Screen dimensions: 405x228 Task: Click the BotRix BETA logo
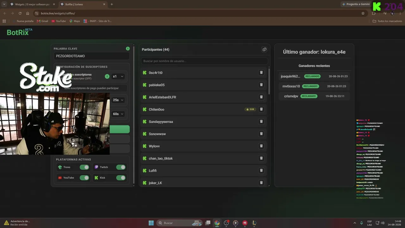tap(20, 32)
